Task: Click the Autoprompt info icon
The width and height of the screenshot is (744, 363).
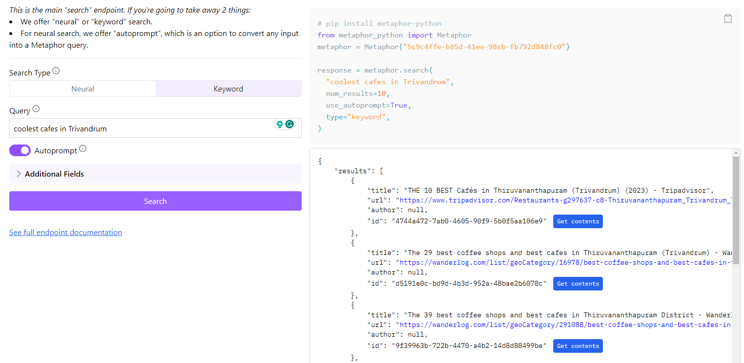Action: coord(83,149)
